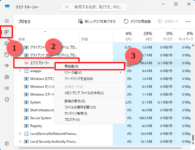The width and height of the screenshot is (195, 150).
Task: Choose メモリ ダンプ ファイルの作成(C)
Action: point(90,93)
